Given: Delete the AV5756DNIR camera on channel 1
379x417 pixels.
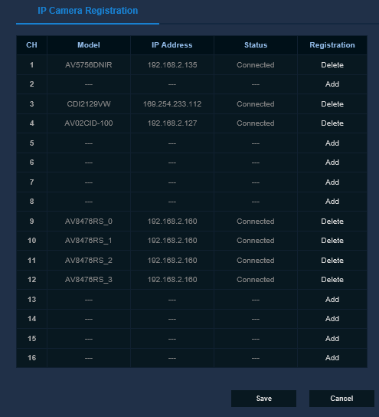Looking at the screenshot, I should 332,65.
